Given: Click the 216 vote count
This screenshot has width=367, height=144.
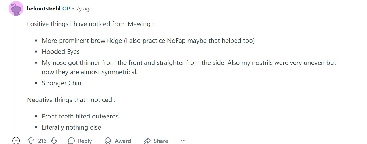Looking at the screenshot, I should coord(42,141).
